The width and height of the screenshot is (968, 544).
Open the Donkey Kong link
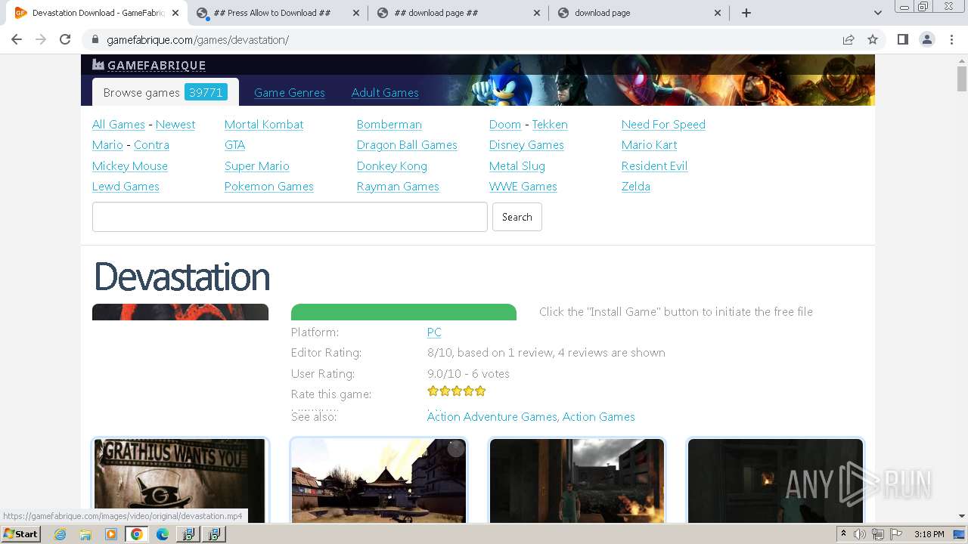coord(392,166)
